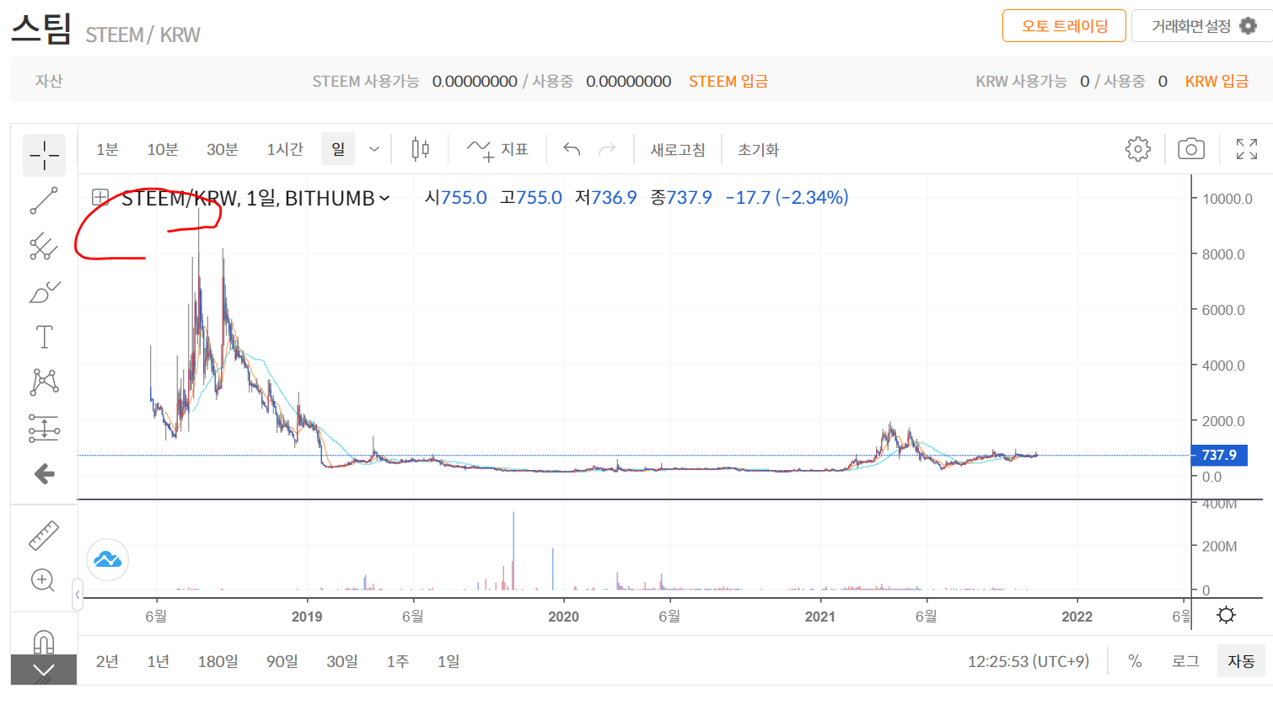This screenshot has width=1273, height=710.
Task: Undo the last chart action
Action: [x=572, y=150]
